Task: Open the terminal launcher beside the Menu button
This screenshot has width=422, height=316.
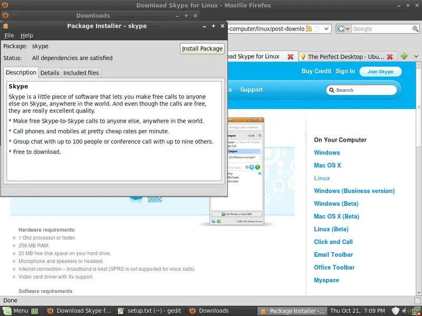Action: click(35, 311)
